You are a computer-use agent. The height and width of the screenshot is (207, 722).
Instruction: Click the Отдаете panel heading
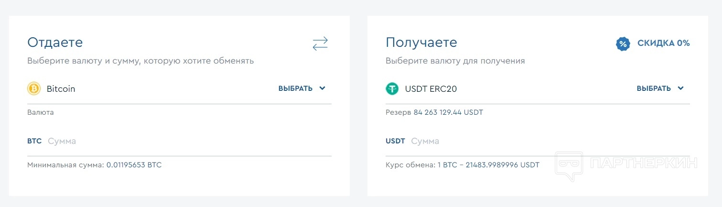click(x=55, y=42)
